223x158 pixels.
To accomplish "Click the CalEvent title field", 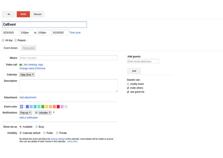I will (x=44, y=25).
